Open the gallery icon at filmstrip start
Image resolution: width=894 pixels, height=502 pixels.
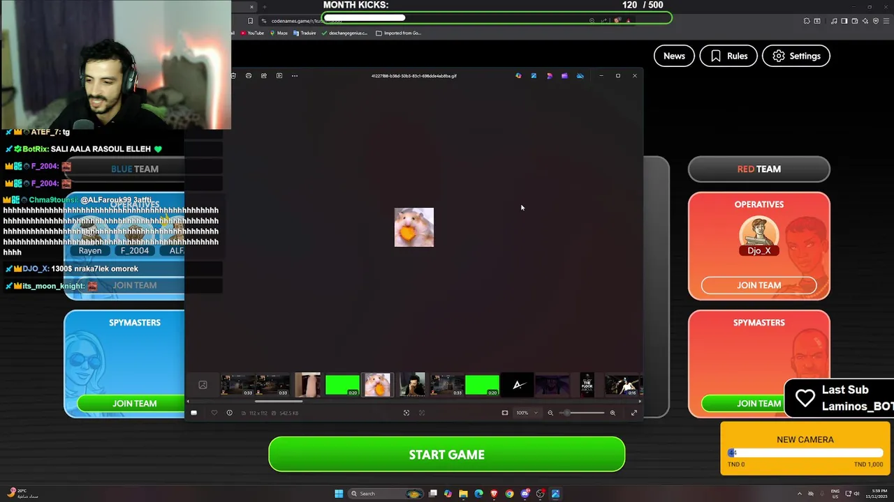(203, 385)
